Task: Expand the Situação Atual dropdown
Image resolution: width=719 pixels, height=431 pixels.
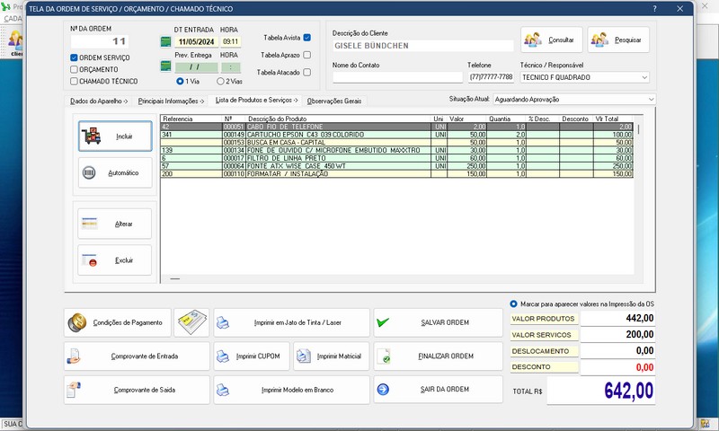Action: coord(650,99)
